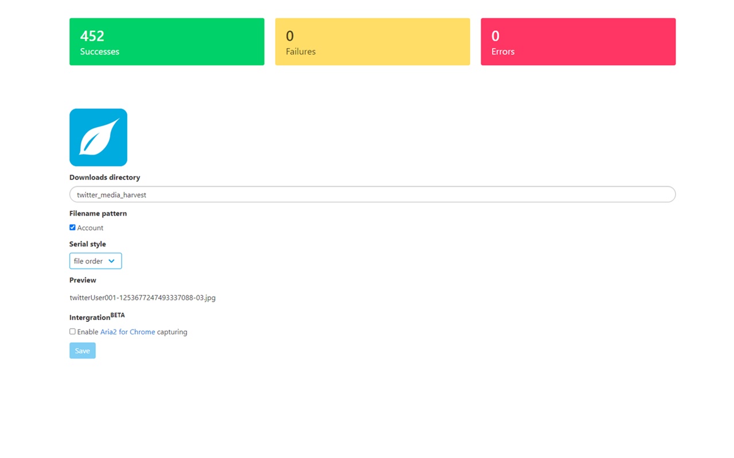
Task: Click the Downloads directory input field
Action: click(372, 195)
